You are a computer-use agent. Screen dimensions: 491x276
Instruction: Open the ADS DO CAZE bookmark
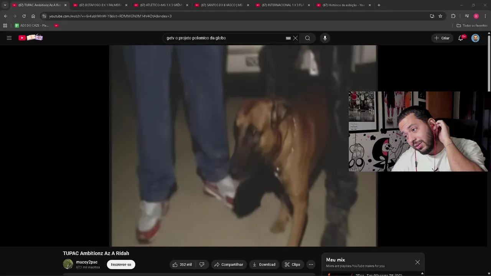tap(31, 26)
